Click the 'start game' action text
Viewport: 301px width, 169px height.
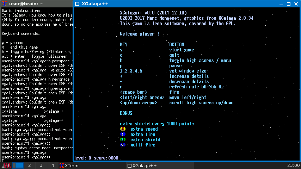tap(182, 50)
